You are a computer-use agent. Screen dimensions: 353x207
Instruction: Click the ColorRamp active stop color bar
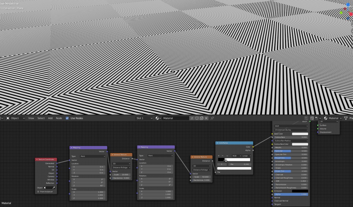(234, 168)
